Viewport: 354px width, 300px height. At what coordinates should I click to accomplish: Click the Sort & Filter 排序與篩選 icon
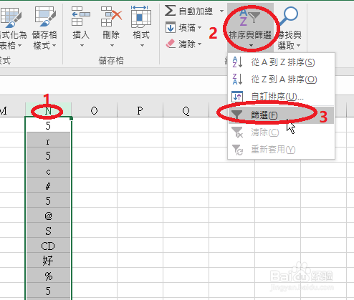249,16
